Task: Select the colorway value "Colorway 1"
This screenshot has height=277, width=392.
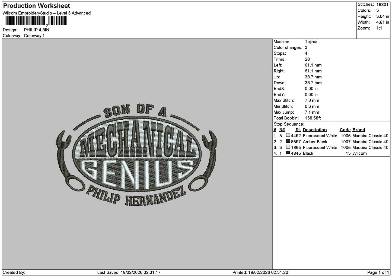Action: click(x=34, y=36)
